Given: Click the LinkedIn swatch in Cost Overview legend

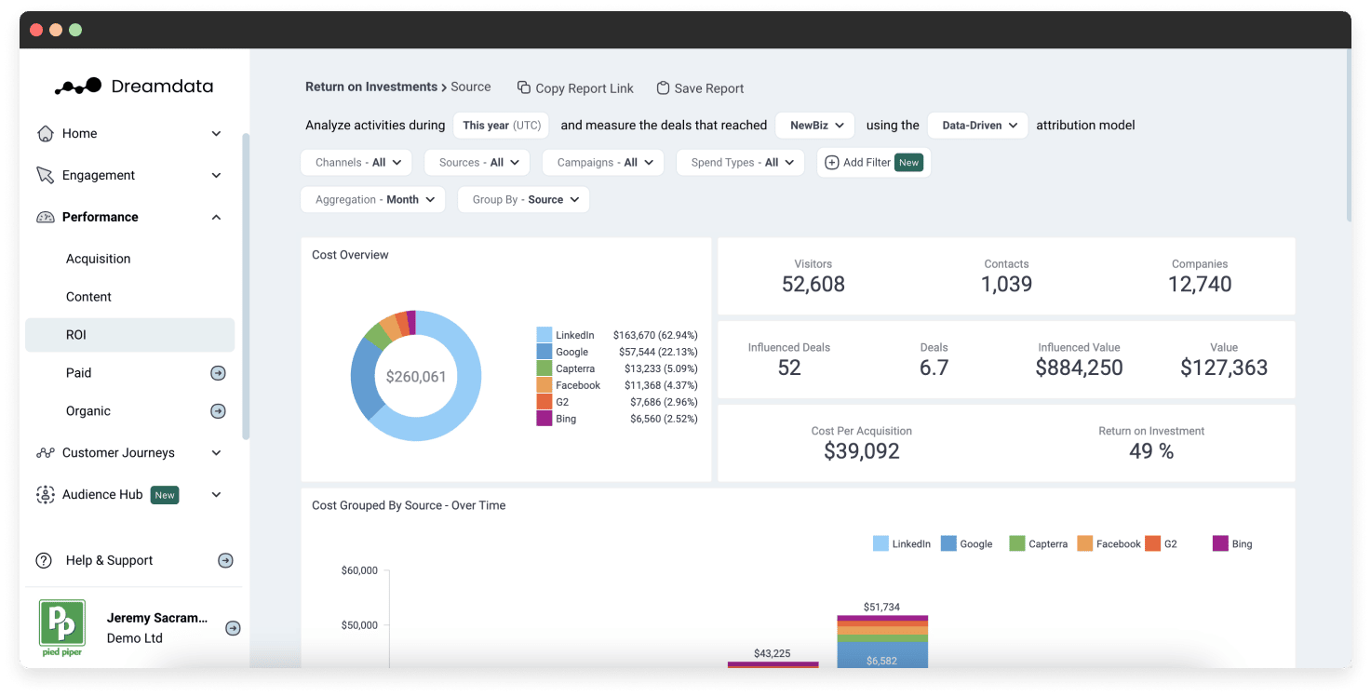Looking at the screenshot, I should (544, 335).
